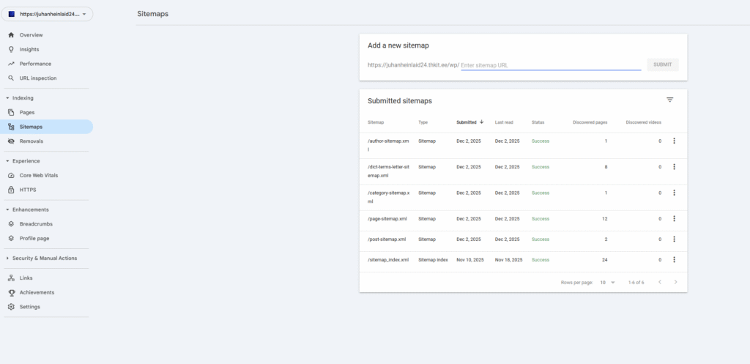
Task: Click the Achievements trophy icon
Action: tap(11, 292)
